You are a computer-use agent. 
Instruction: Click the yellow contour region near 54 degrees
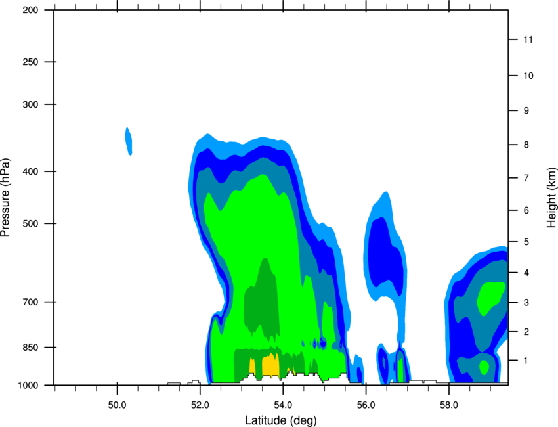coord(270,365)
